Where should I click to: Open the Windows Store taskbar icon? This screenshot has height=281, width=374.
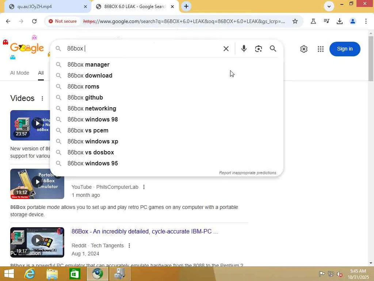(75, 274)
